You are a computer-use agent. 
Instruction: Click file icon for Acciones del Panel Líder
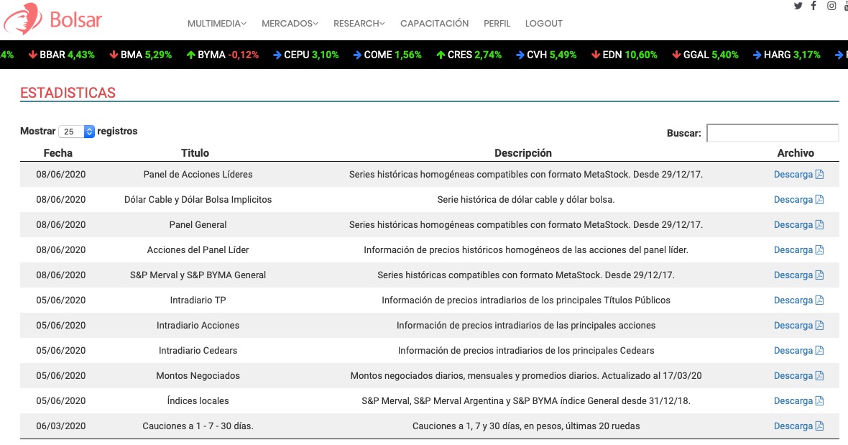[x=819, y=249]
